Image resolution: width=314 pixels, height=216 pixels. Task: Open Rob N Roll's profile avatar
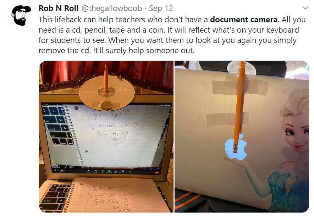coord(21,16)
